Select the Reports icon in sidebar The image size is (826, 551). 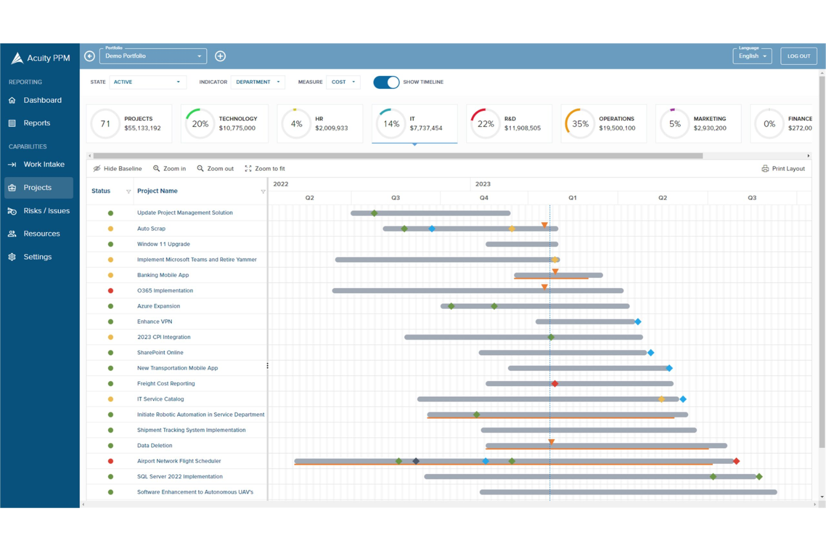12,123
